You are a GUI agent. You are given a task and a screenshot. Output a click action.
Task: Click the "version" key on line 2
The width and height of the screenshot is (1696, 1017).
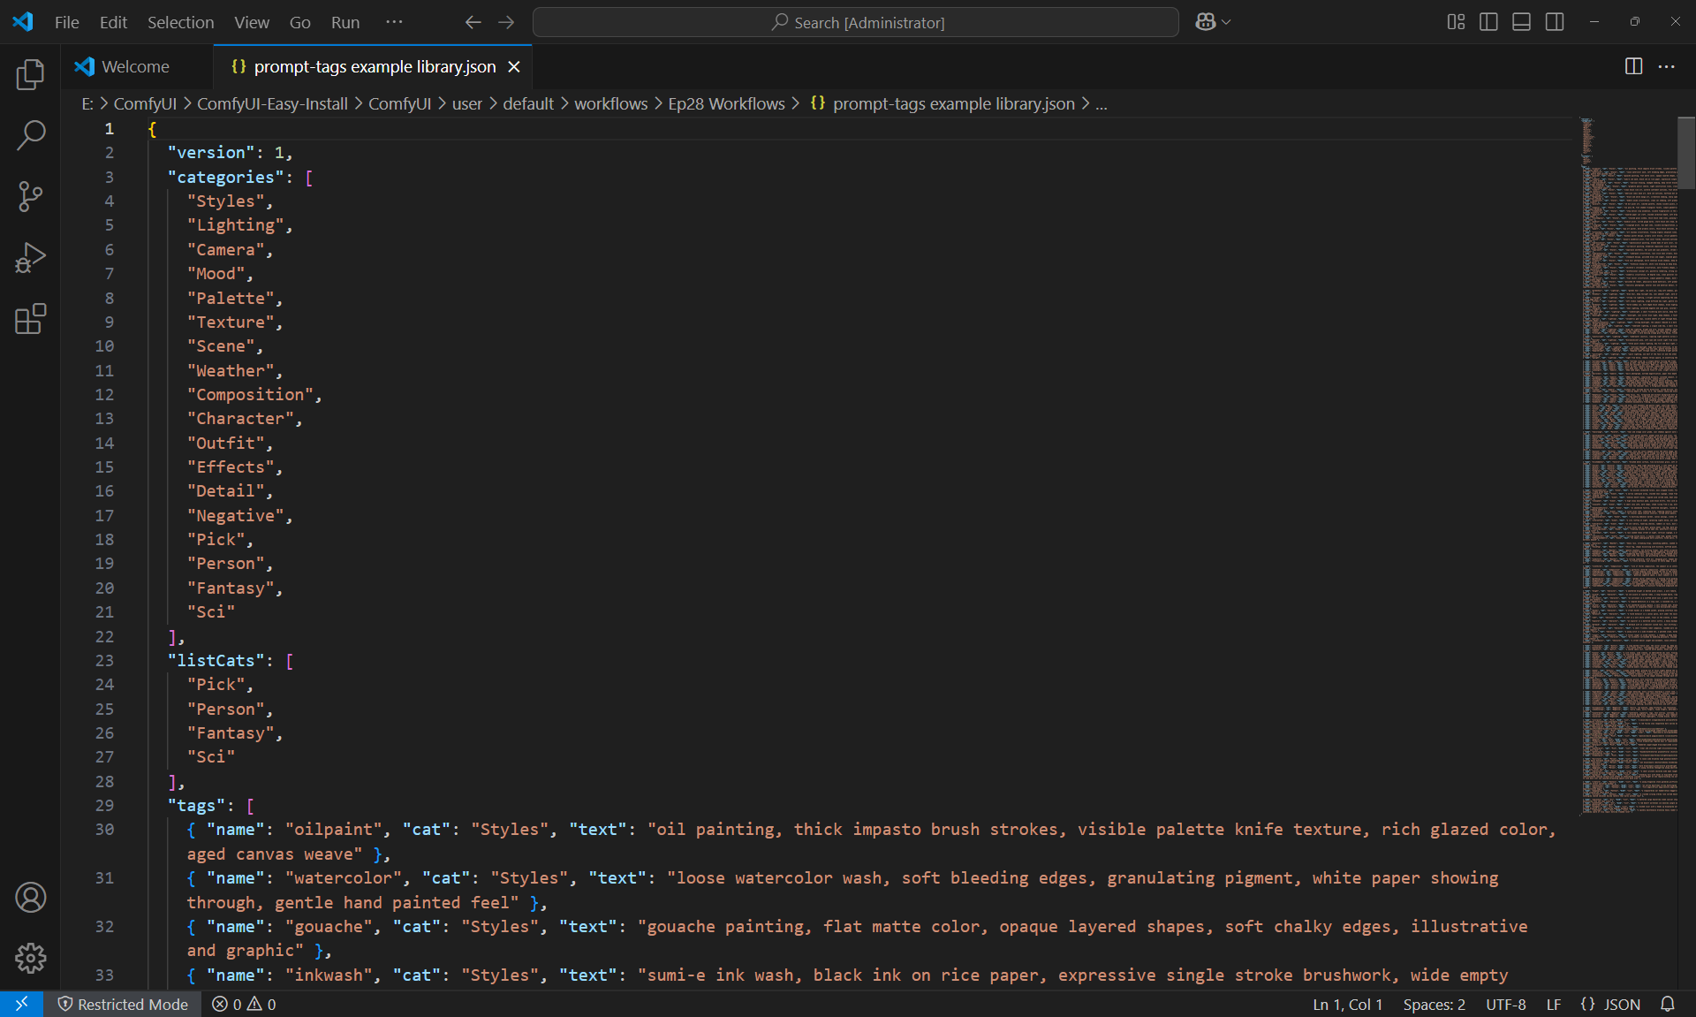click(x=210, y=153)
